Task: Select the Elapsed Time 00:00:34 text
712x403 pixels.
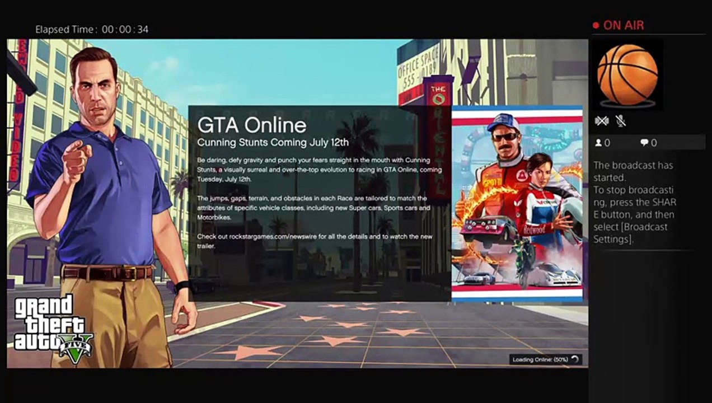Action: click(92, 30)
